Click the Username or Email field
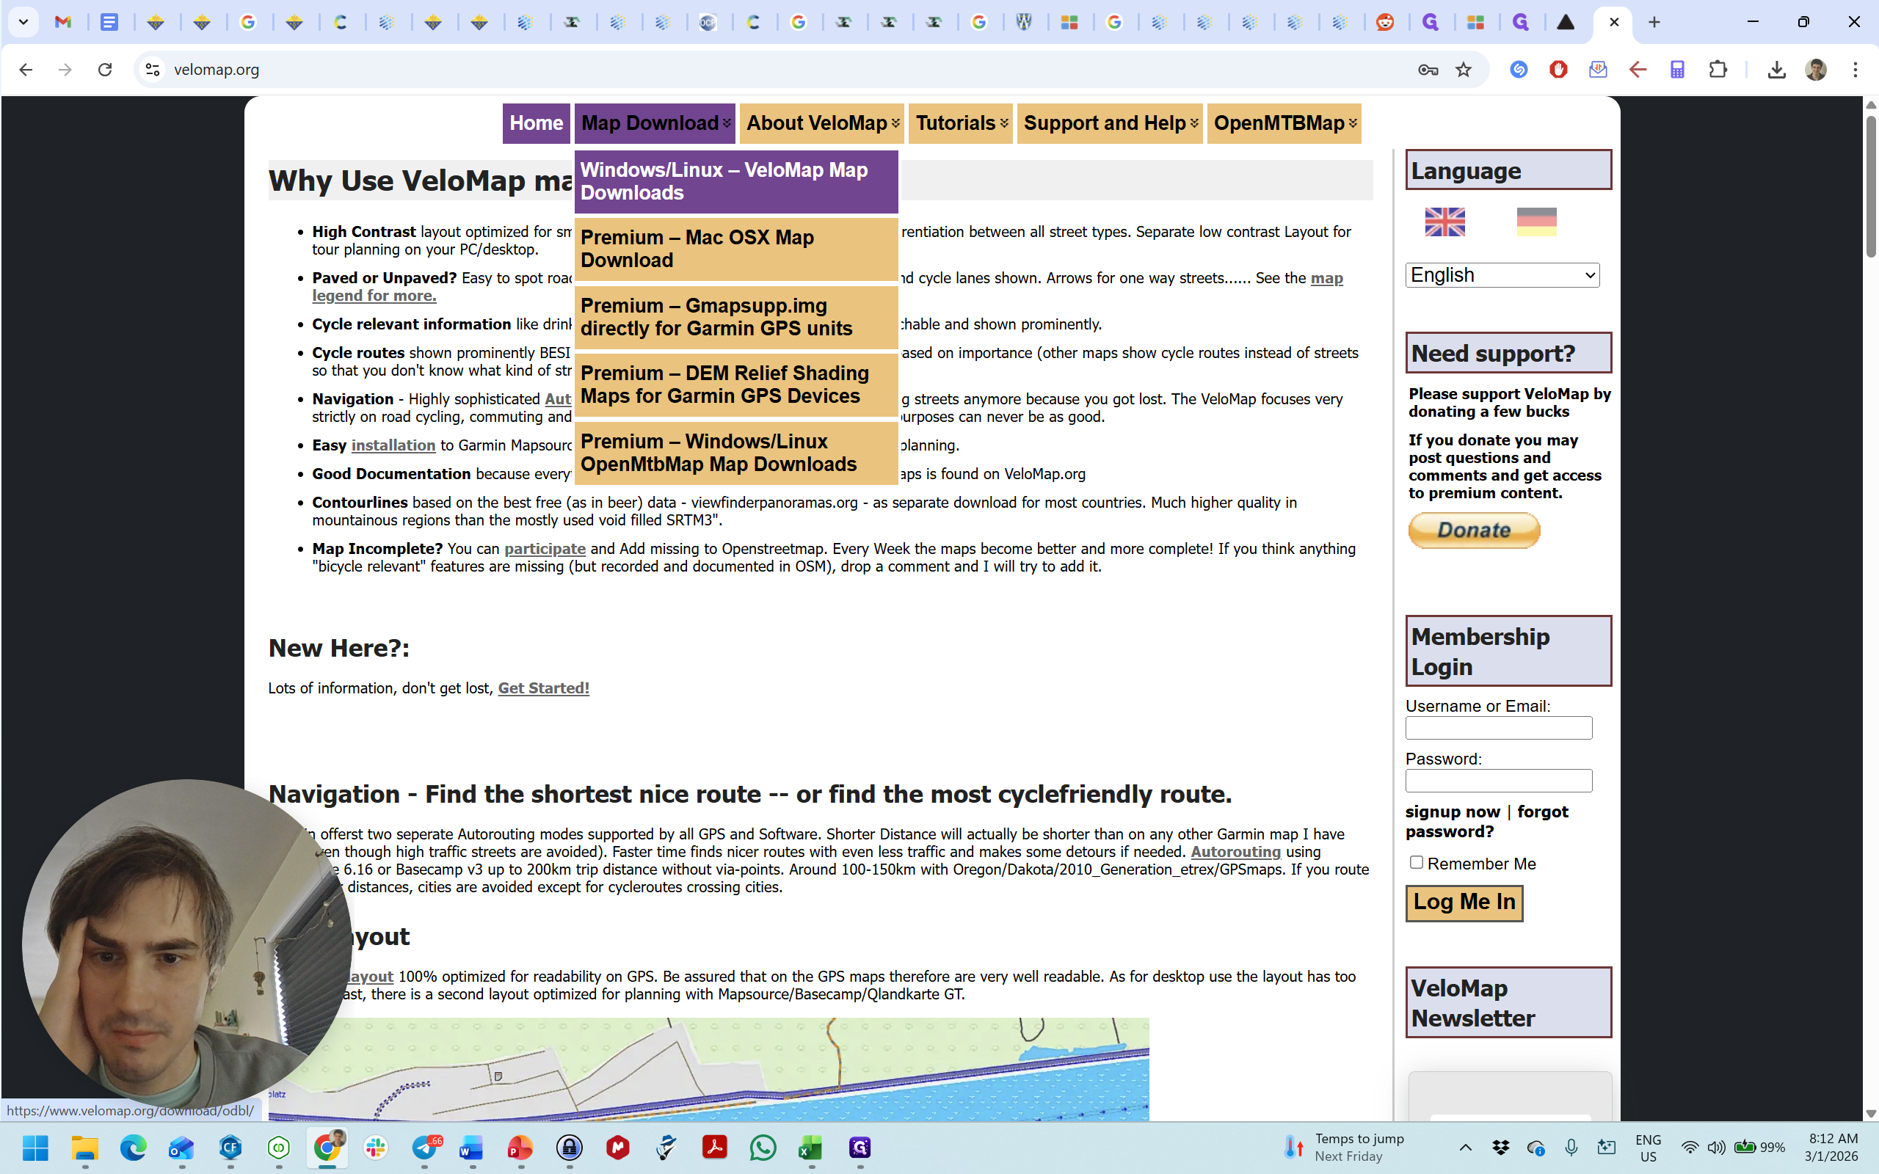 pos(1498,728)
